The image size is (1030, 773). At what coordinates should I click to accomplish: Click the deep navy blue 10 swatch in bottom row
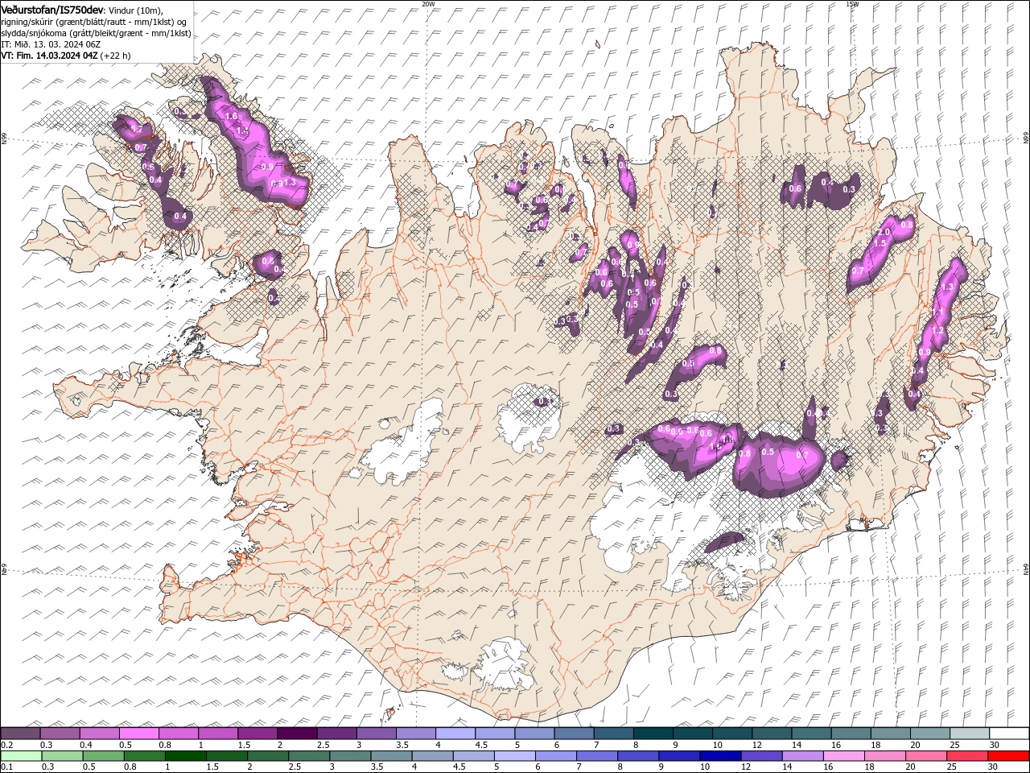point(720,755)
